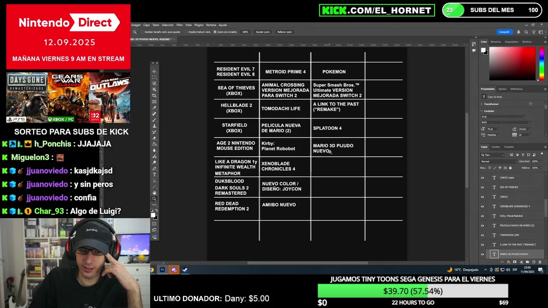The height and width of the screenshot is (308, 548).
Task: Click the new adjustment layer icon
Action: click(x=521, y=262)
